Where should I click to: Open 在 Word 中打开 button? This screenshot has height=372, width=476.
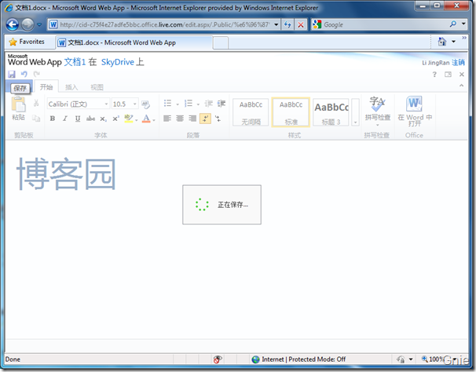tap(415, 111)
